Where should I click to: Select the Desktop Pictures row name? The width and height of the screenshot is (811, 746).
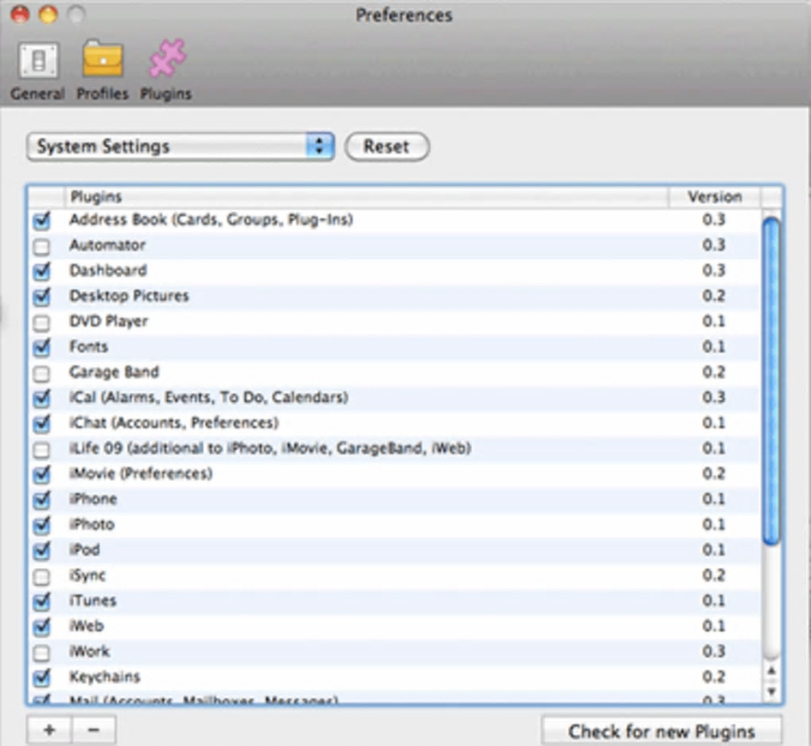(x=130, y=296)
